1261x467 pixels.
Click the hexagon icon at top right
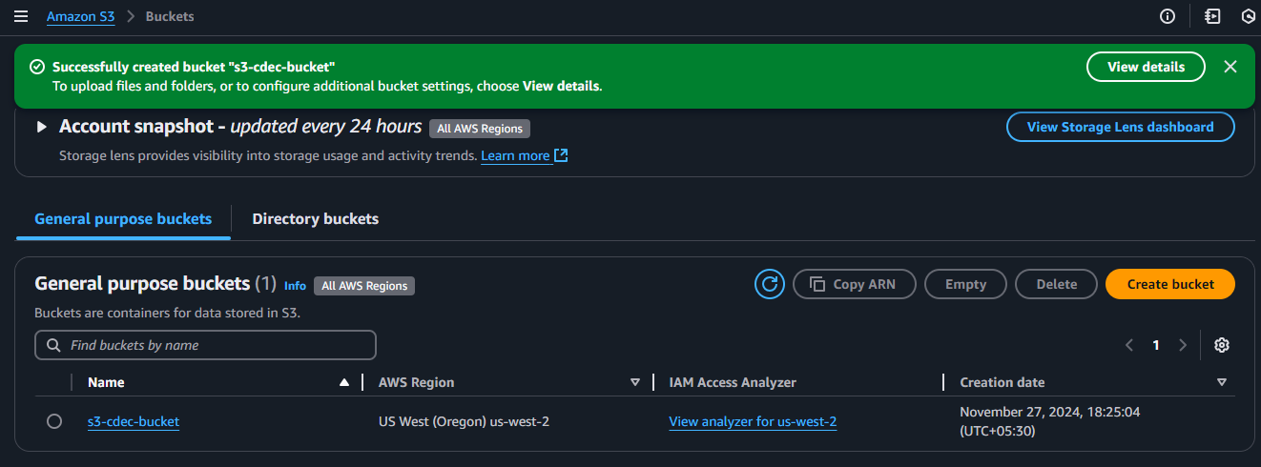[1248, 17]
